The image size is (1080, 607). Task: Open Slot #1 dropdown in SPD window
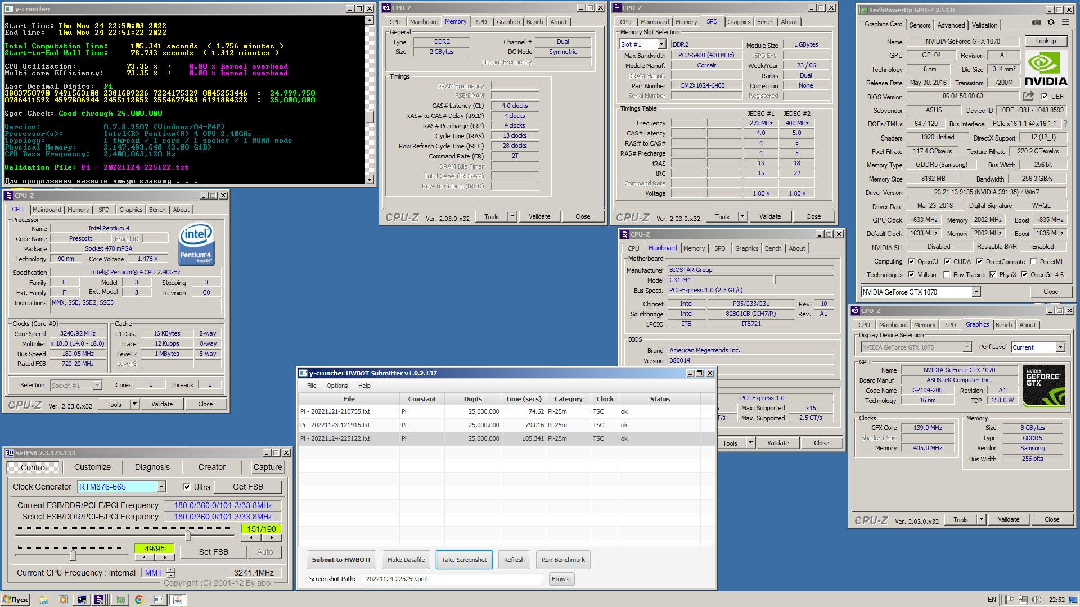[x=662, y=44]
